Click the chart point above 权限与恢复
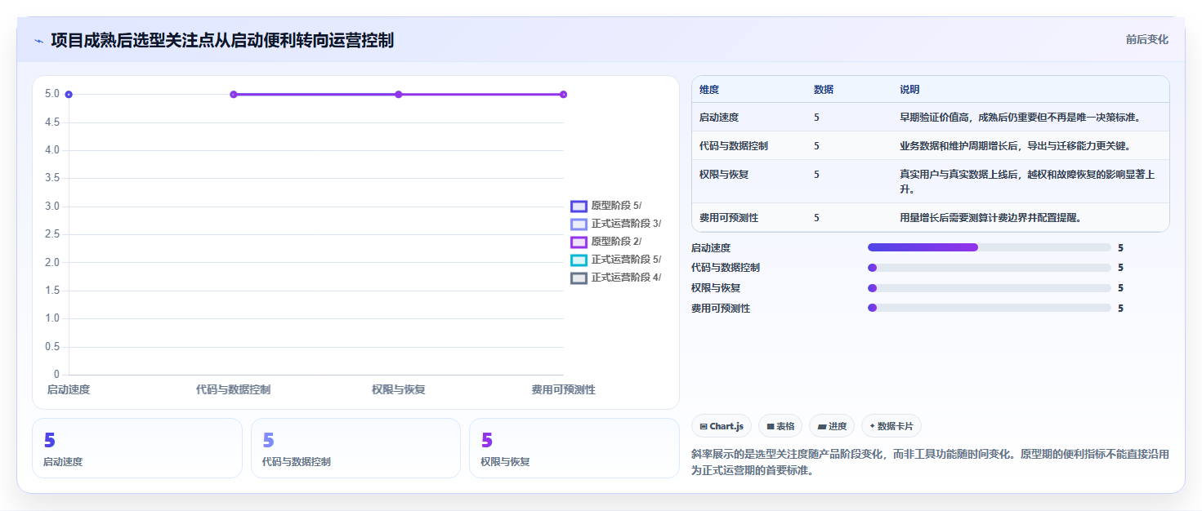The width and height of the screenshot is (1202, 511). coord(399,95)
